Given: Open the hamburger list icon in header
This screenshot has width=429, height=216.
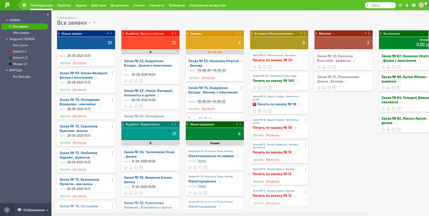Looking at the screenshot, I should click(400, 5).
